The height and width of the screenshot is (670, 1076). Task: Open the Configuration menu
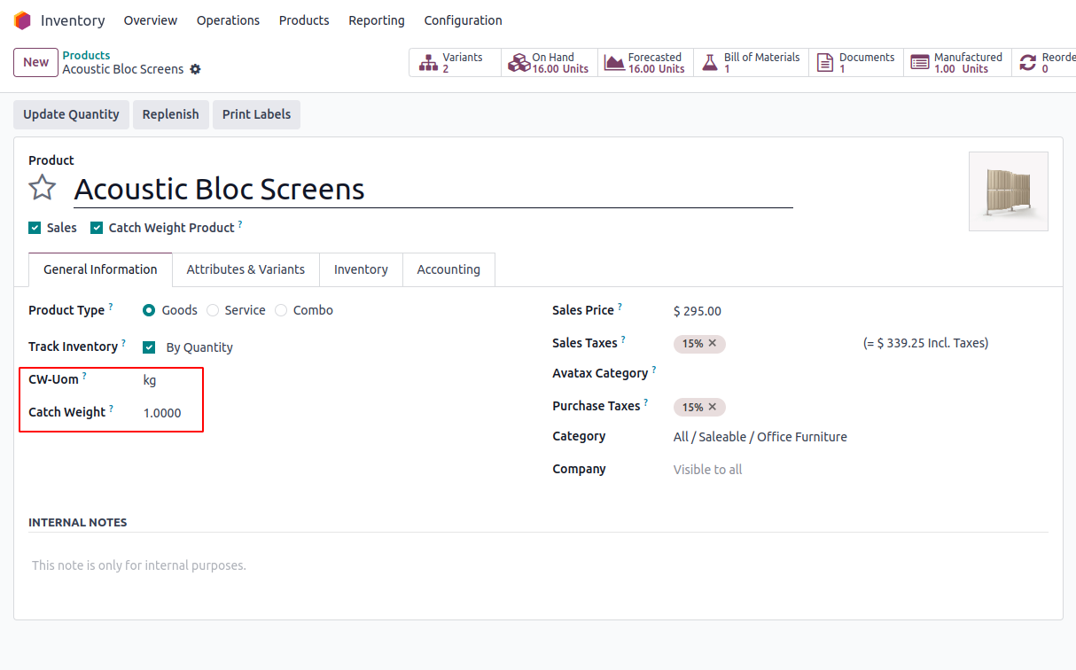463,20
